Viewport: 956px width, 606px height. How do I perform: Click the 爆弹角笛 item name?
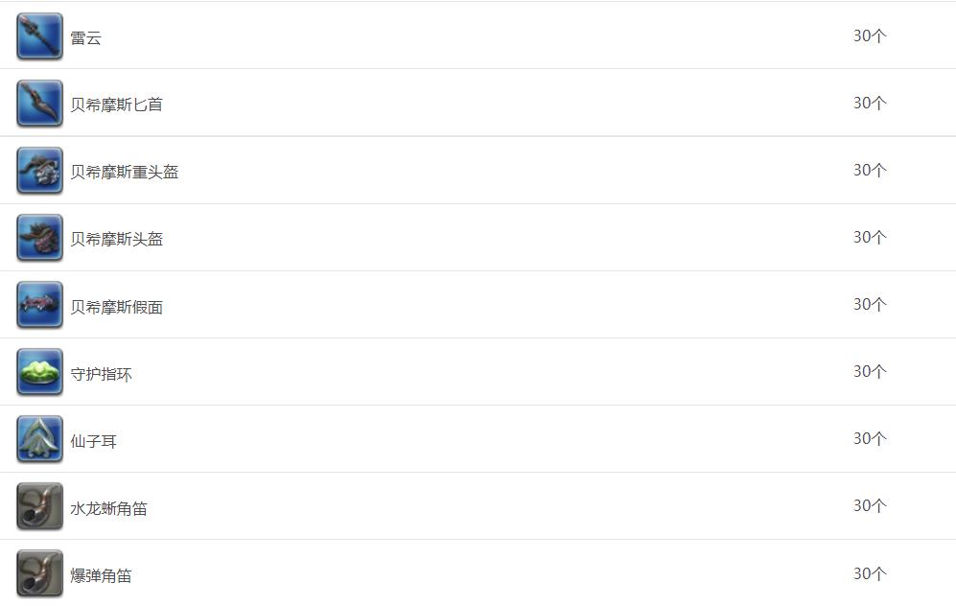point(102,575)
